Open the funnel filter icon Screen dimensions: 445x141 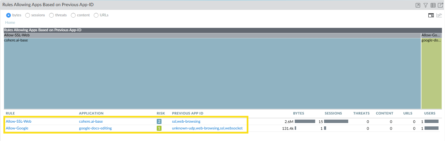coord(426,5)
